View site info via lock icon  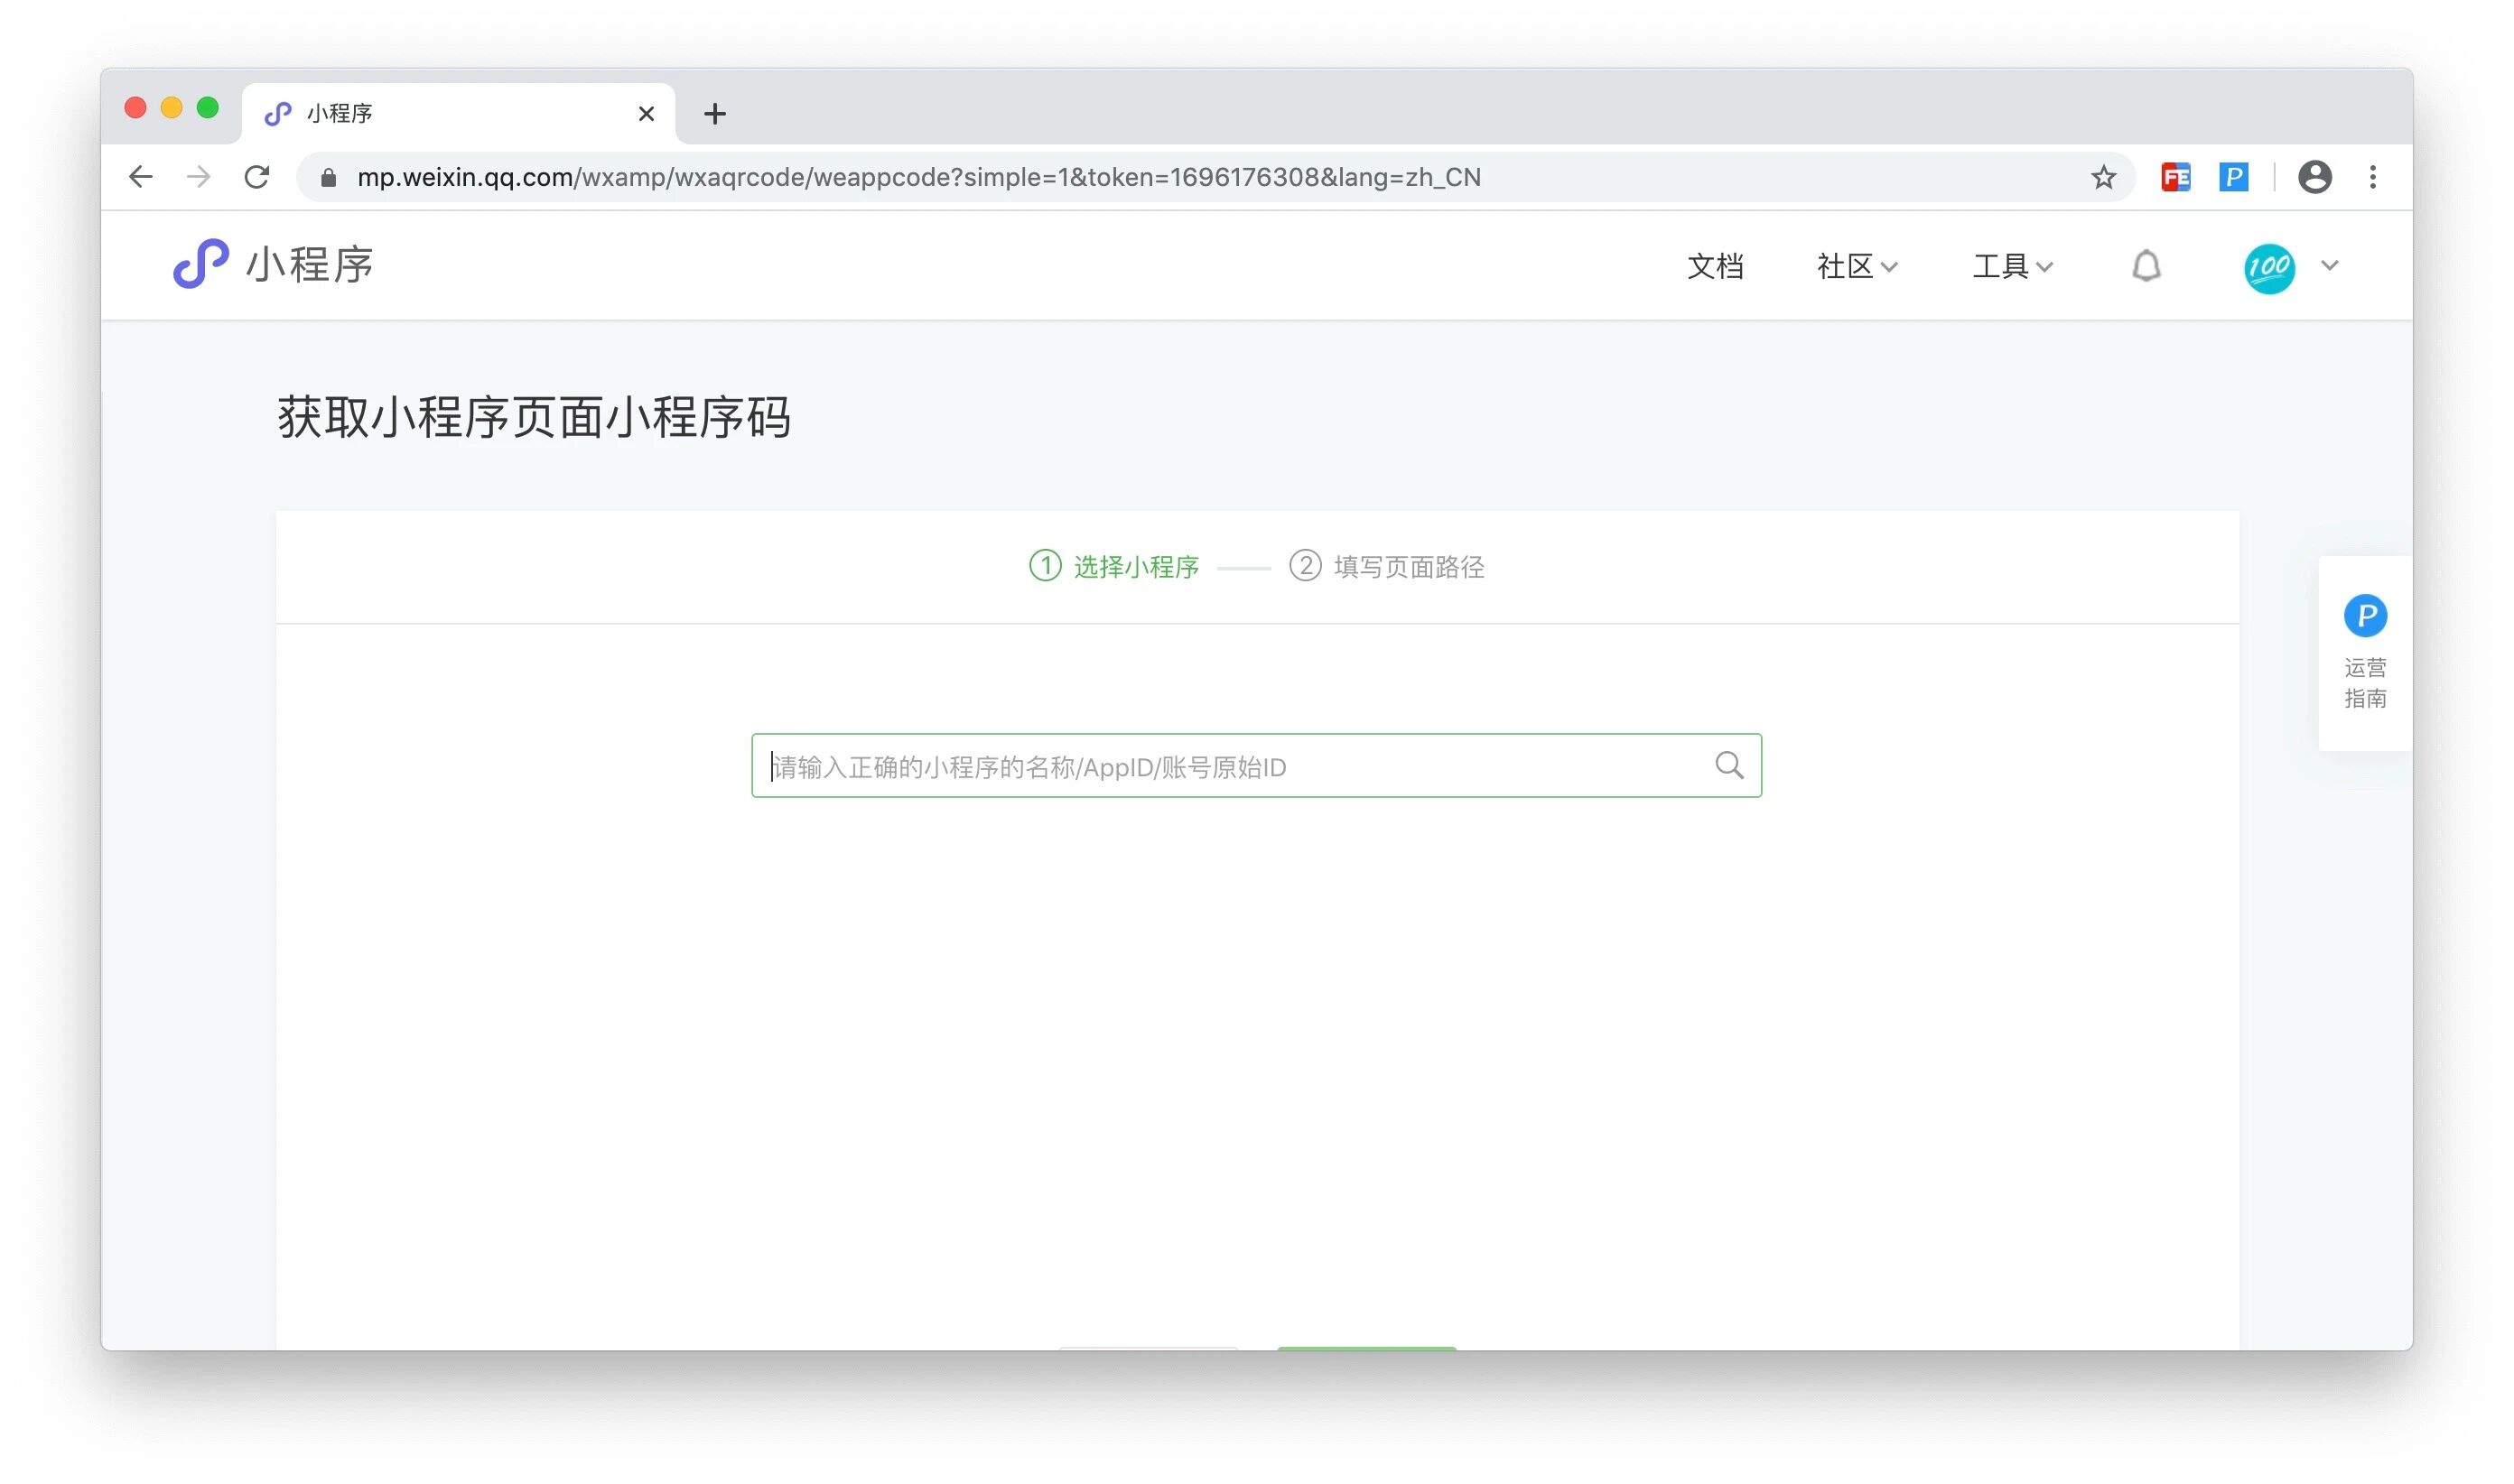point(328,177)
